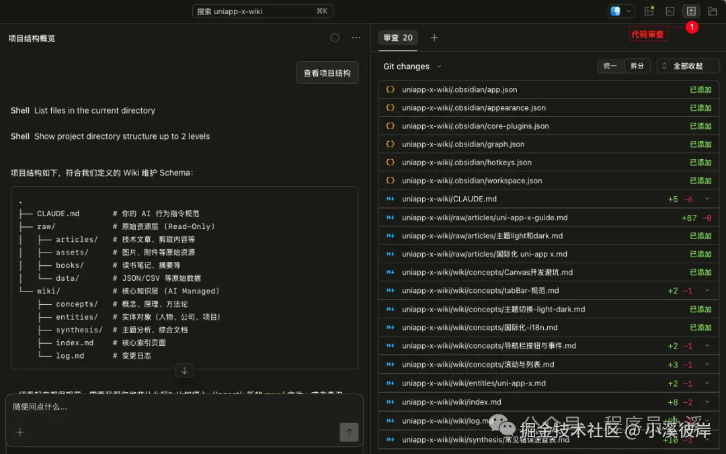Screen dimensions: 726x454
Task: Click the 已添加 status of app.json
Action: (700, 89)
